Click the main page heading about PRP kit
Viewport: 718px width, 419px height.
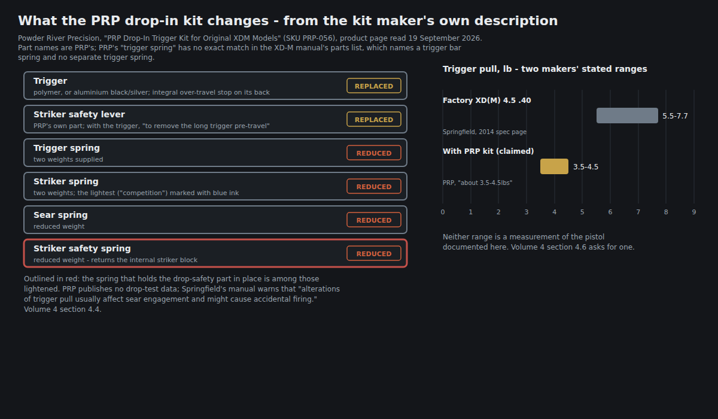pyautogui.click(x=288, y=21)
